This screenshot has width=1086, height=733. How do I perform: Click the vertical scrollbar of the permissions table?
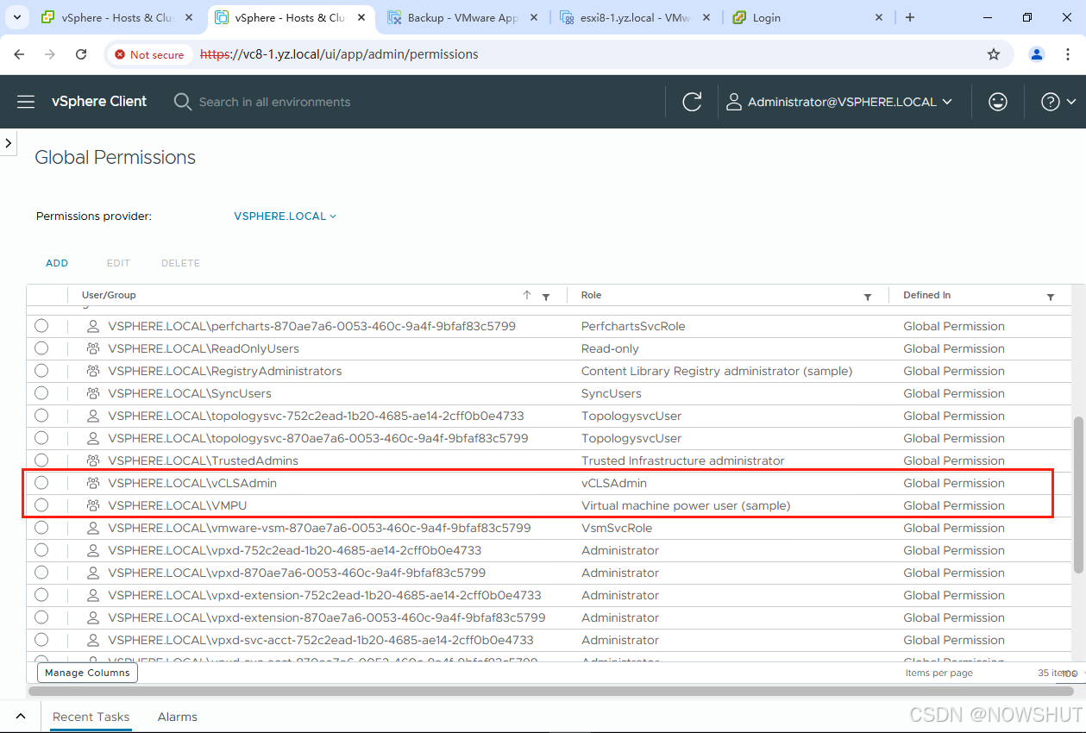coord(1078,494)
